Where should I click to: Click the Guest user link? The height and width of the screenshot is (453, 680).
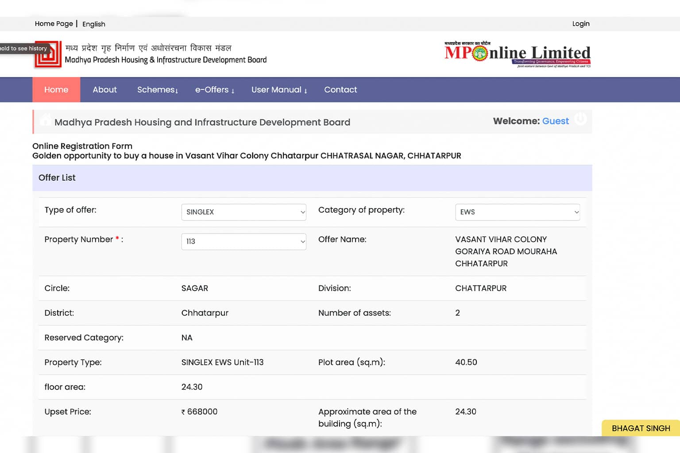555,121
